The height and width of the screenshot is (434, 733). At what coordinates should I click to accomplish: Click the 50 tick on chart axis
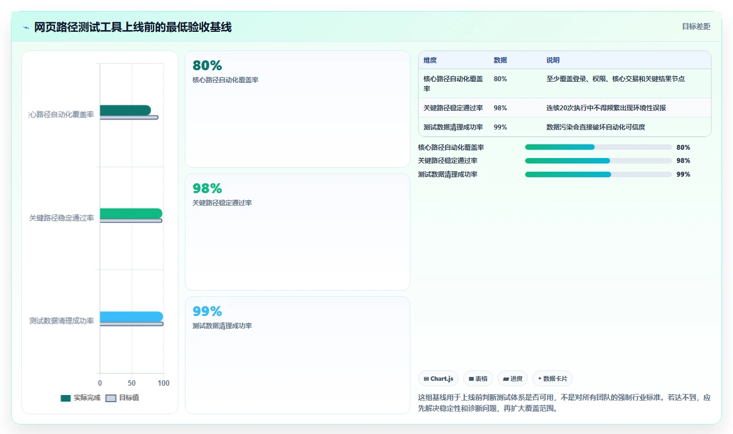coord(132,383)
